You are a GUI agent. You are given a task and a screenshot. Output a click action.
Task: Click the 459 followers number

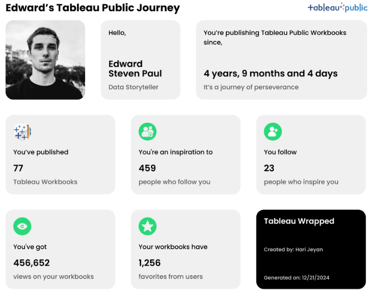(147, 168)
